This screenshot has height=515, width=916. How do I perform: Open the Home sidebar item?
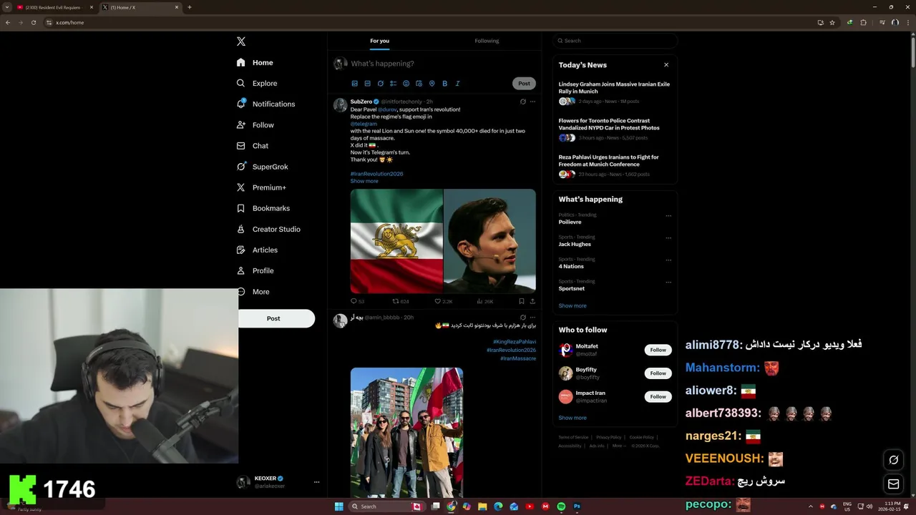pyautogui.click(x=255, y=63)
